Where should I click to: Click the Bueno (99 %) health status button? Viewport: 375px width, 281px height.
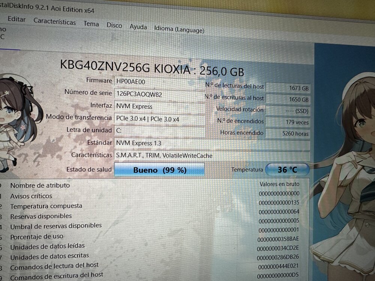click(x=159, y=170)
